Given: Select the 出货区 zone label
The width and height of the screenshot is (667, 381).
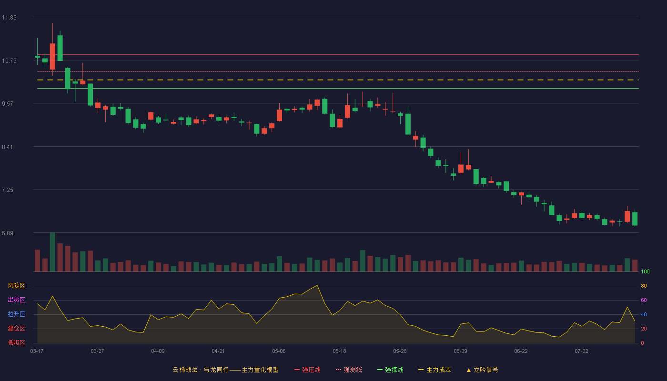Looking at the screenshot, I should click(16, 300).
